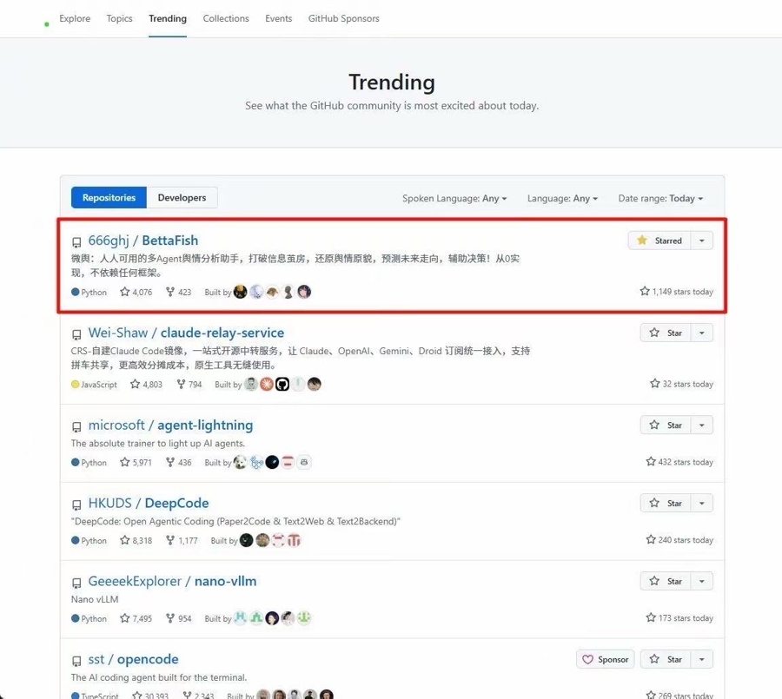
Task: Expand star lists dropdown for nano-vllm
Action: coord(702,581)
